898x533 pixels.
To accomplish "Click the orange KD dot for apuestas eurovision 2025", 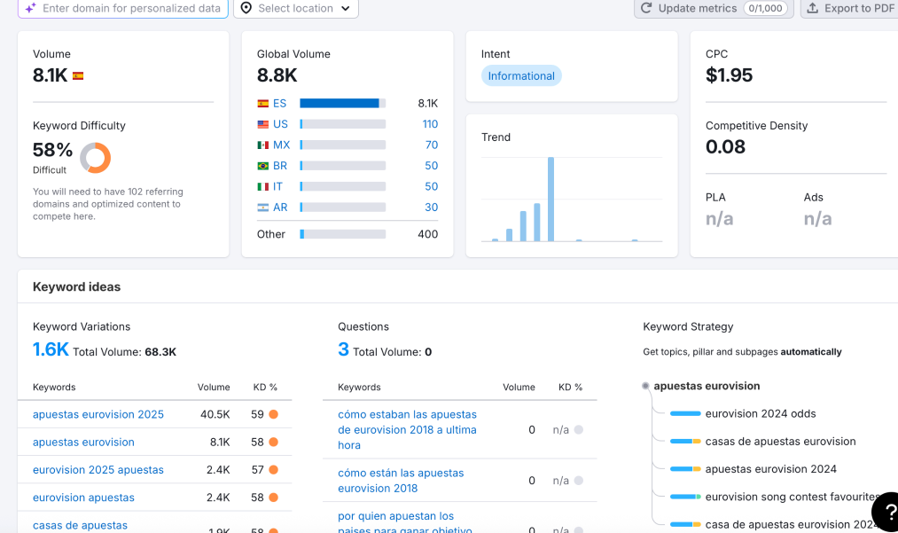I will click(274, 414).
